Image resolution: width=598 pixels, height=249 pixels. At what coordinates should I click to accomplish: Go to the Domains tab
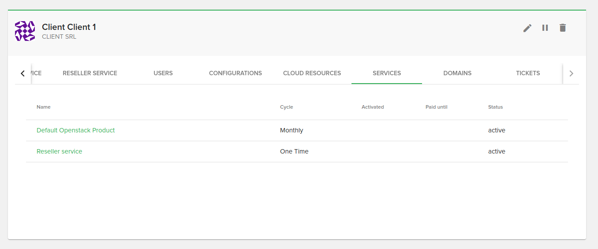point(457,73)
